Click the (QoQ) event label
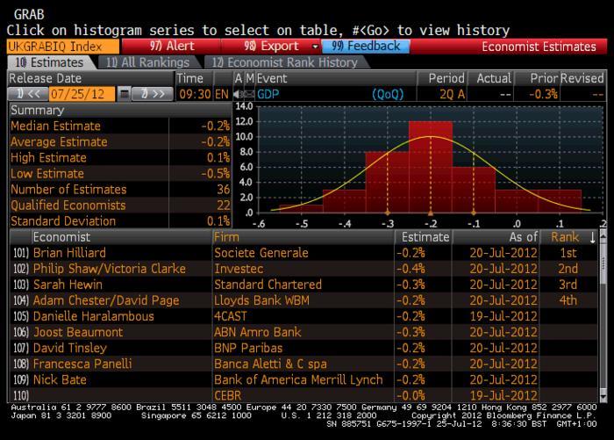Screen dimensions: 614x440 (388, 94)
